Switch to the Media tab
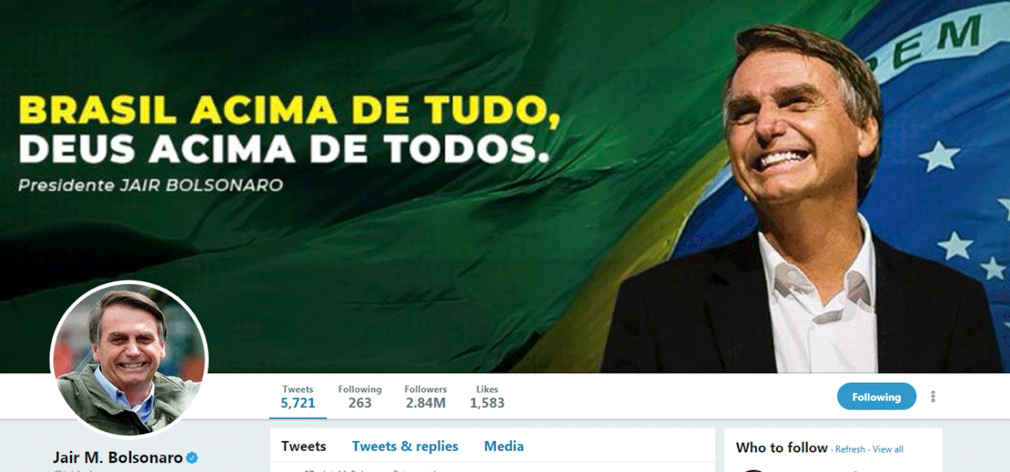Screen dimensions: 1010x472 pos(504,446)
